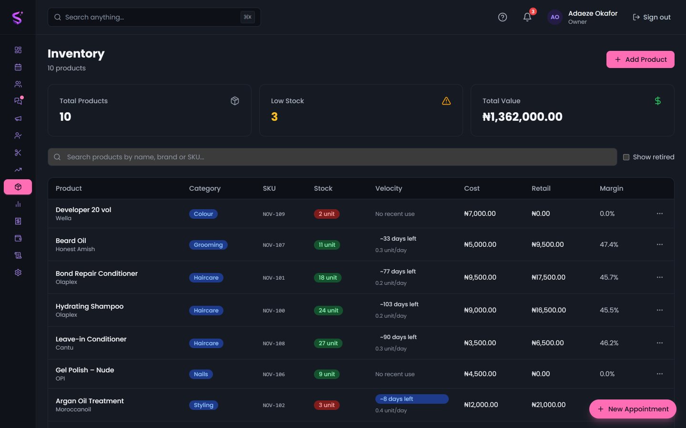Click the New Appointment button
The width and height of the screenshot is (686, 428).
(633, 409)
